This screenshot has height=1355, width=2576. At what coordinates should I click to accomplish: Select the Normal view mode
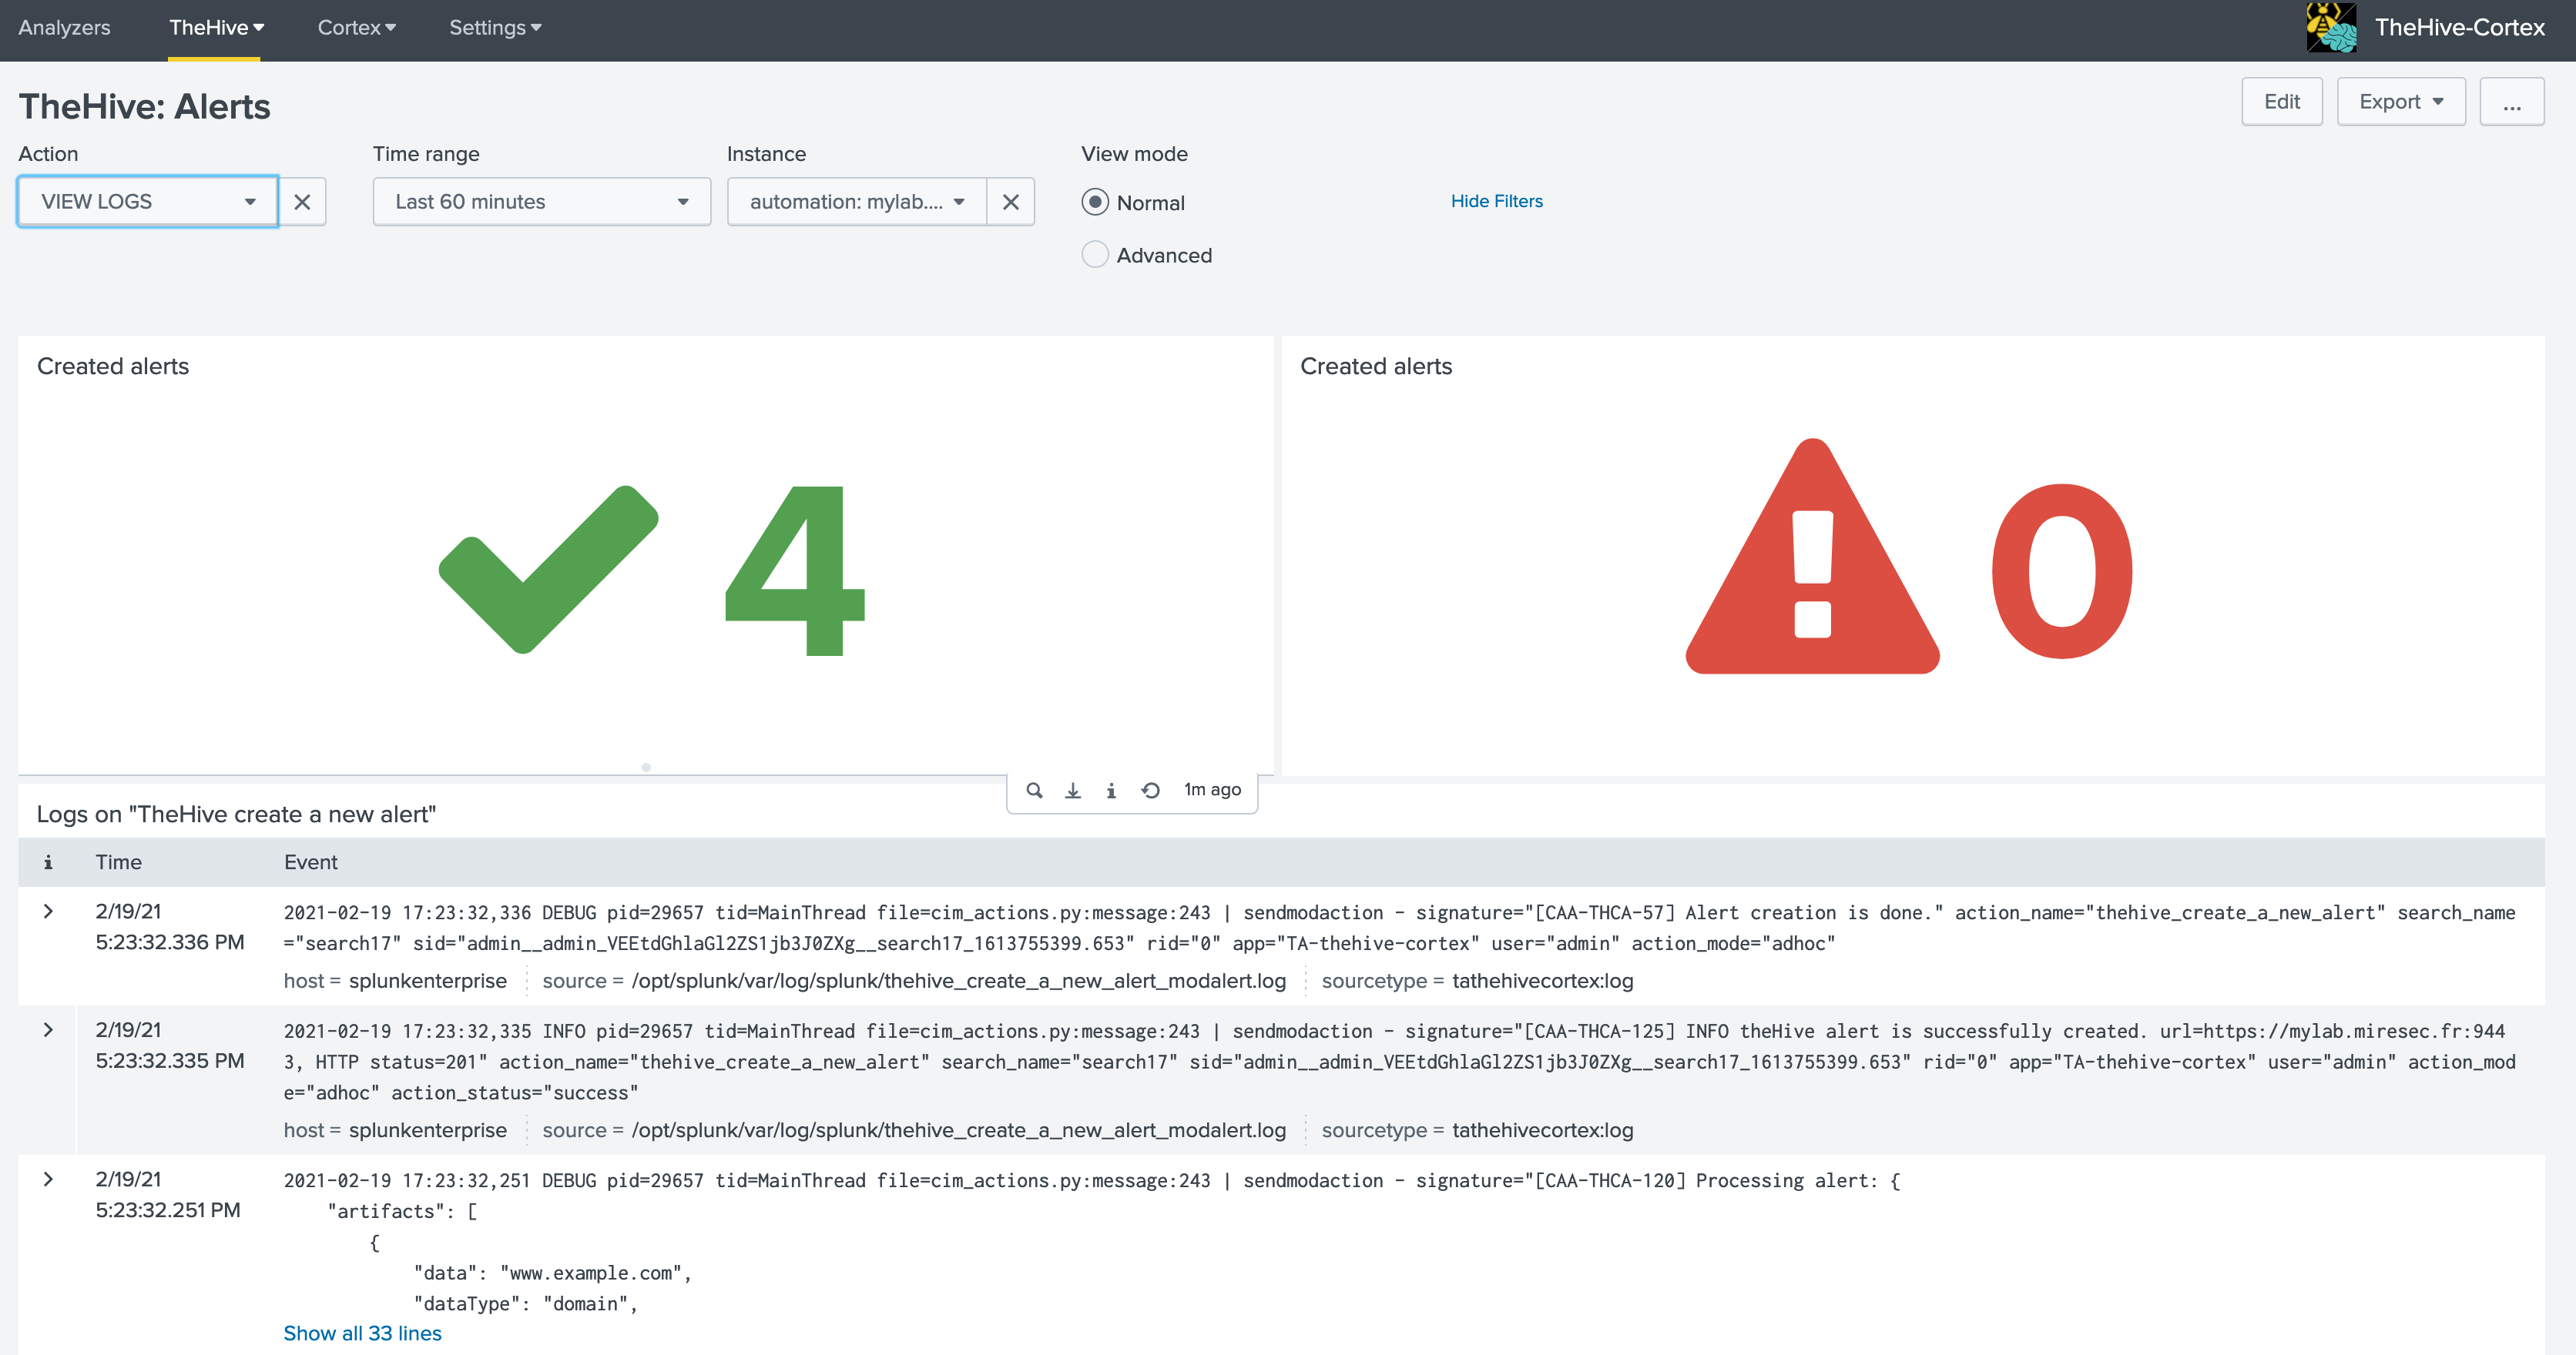pos(1095,202)
